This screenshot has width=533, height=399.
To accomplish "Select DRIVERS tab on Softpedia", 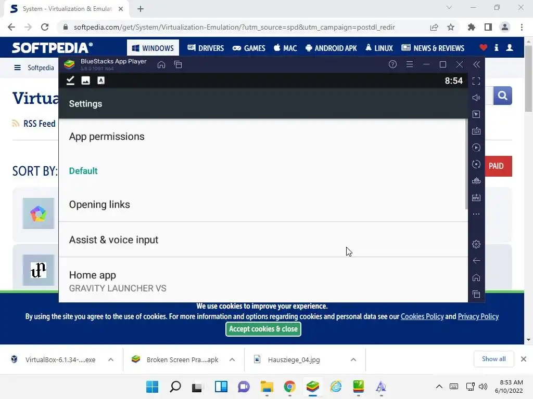I will pyautogui.click(x=206, y=48).
